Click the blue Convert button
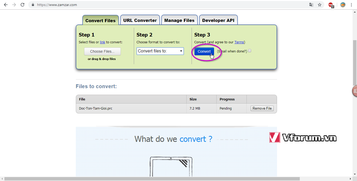357x181 pixels. (x=204, y=51)
